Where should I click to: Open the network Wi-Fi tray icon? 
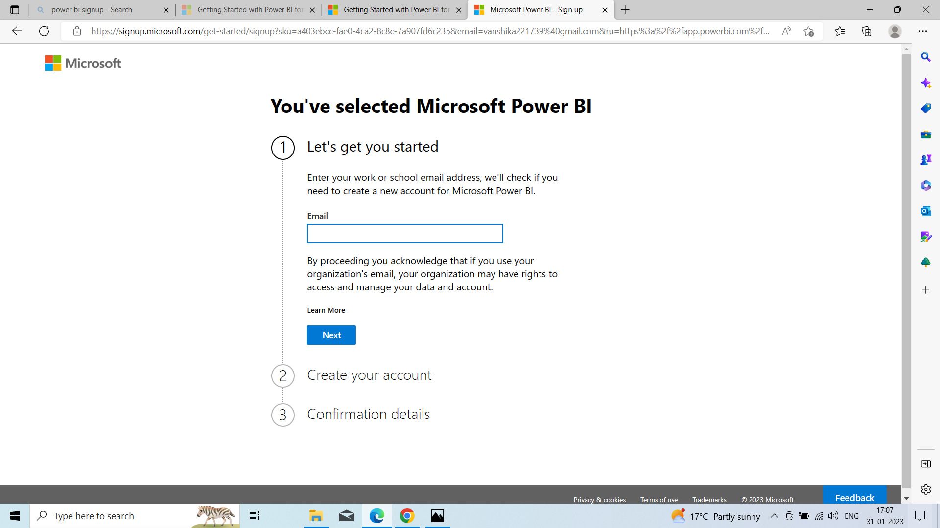click(x=819, y=516)
